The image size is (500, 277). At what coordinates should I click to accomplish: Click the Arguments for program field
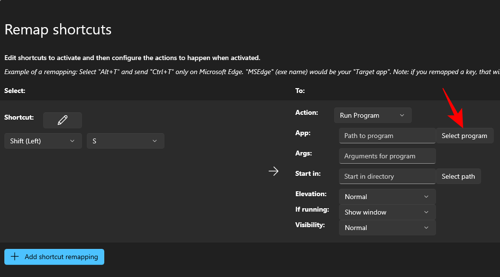click(387, 156)
